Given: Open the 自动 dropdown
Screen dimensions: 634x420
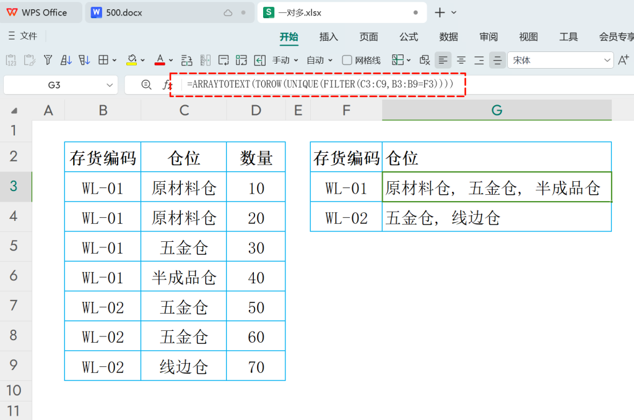Looking at the screenshot, I should click(x=319, y=60).
